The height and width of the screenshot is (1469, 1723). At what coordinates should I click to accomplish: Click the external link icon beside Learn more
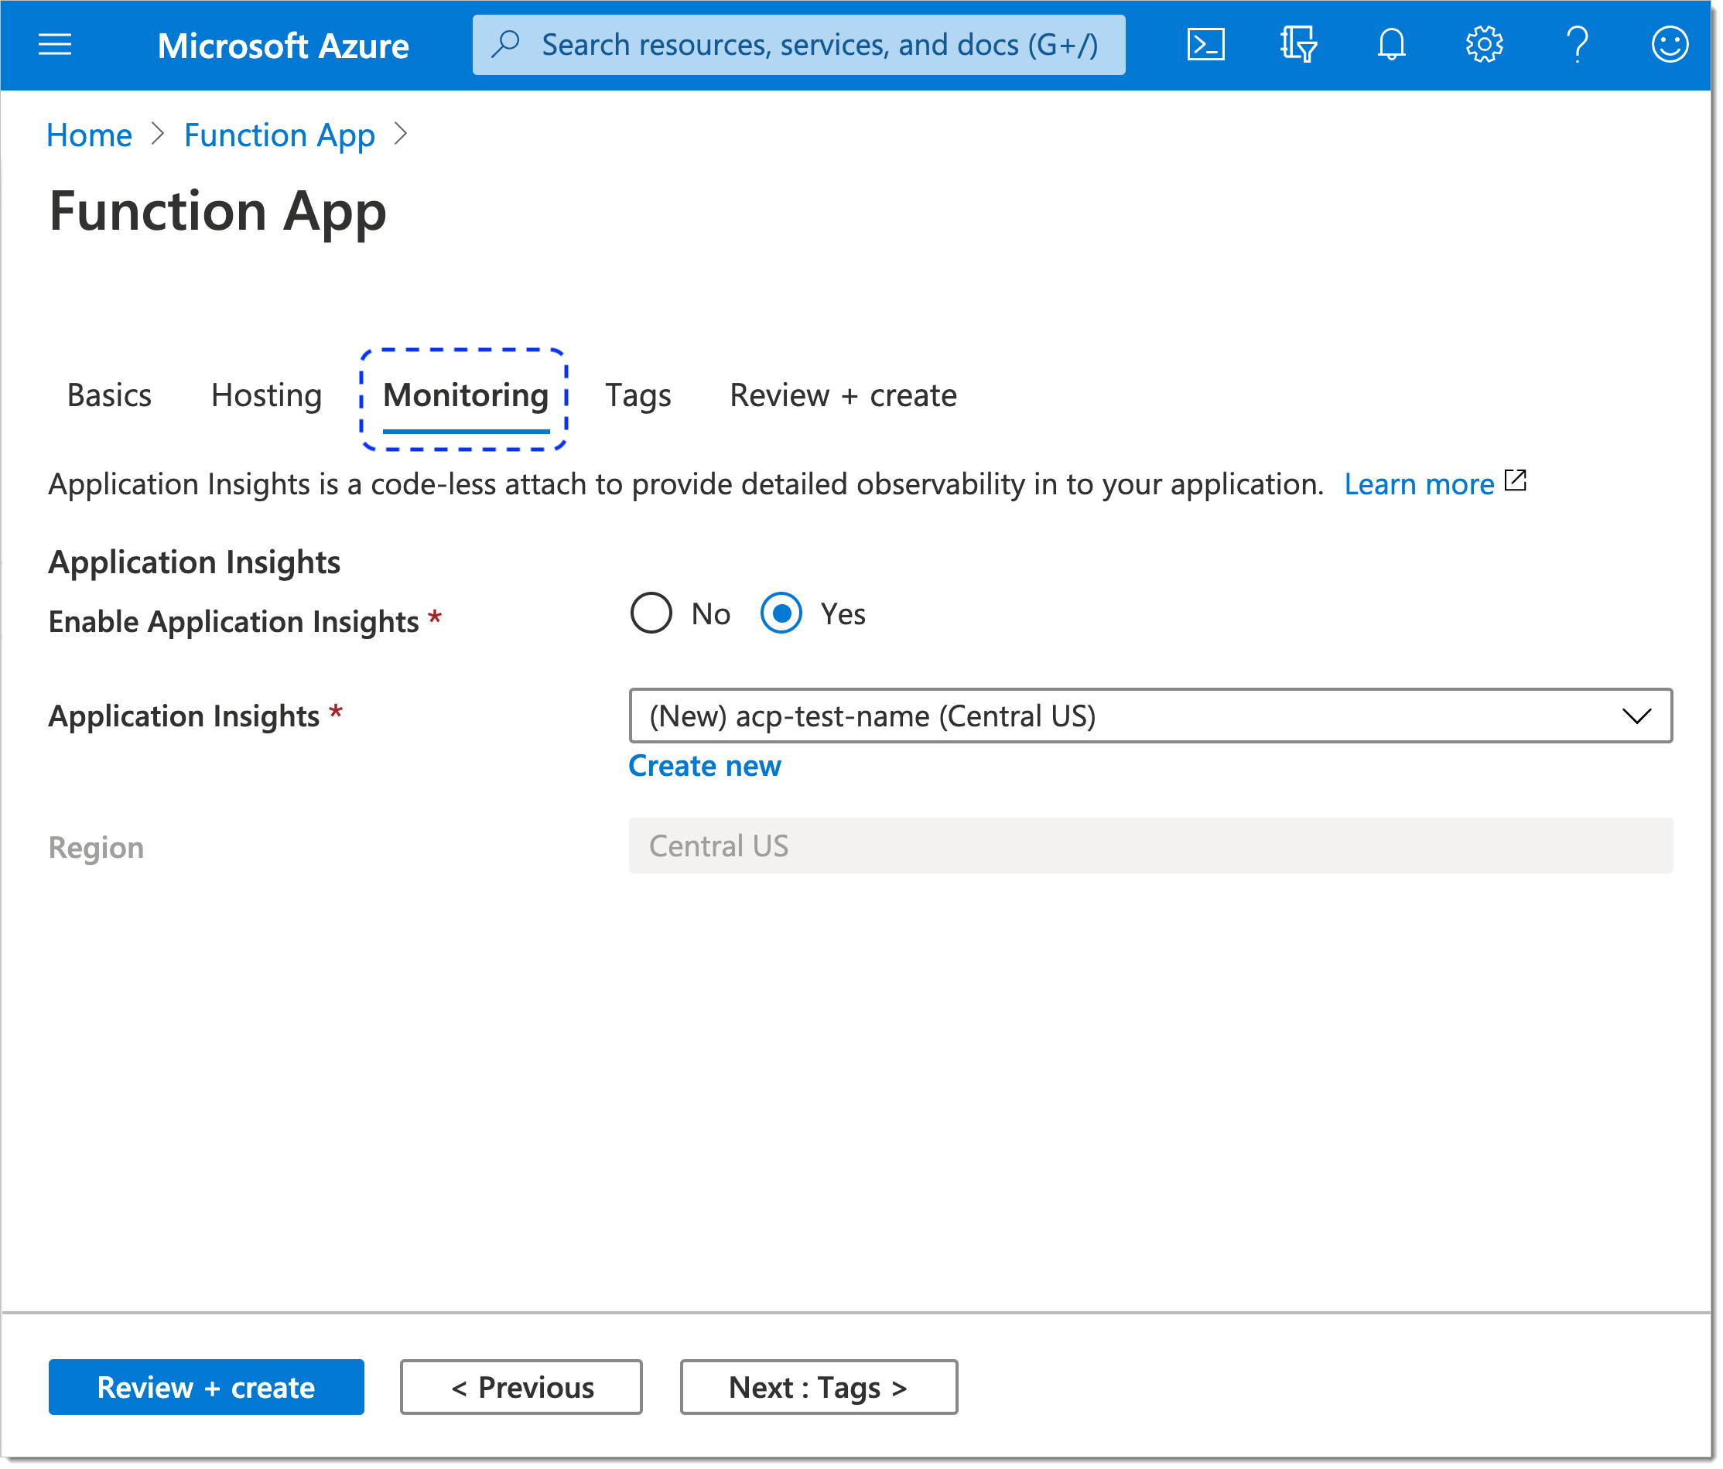click(1515, 480)
